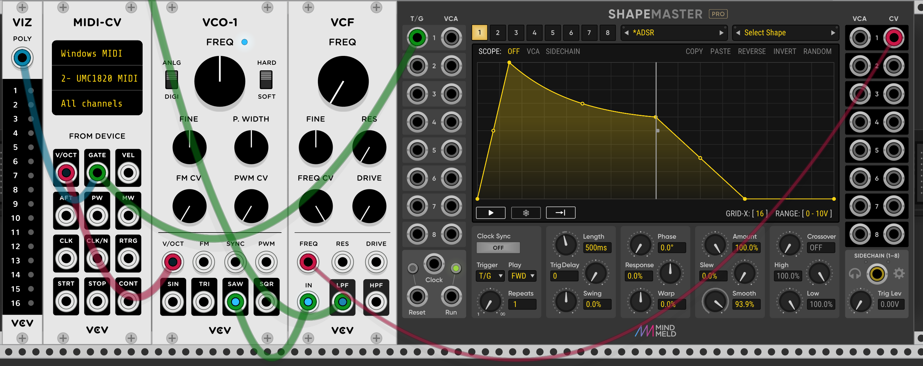
Task: Click INVERT to flip the envelope shape
Action: (x=785, y=51)
